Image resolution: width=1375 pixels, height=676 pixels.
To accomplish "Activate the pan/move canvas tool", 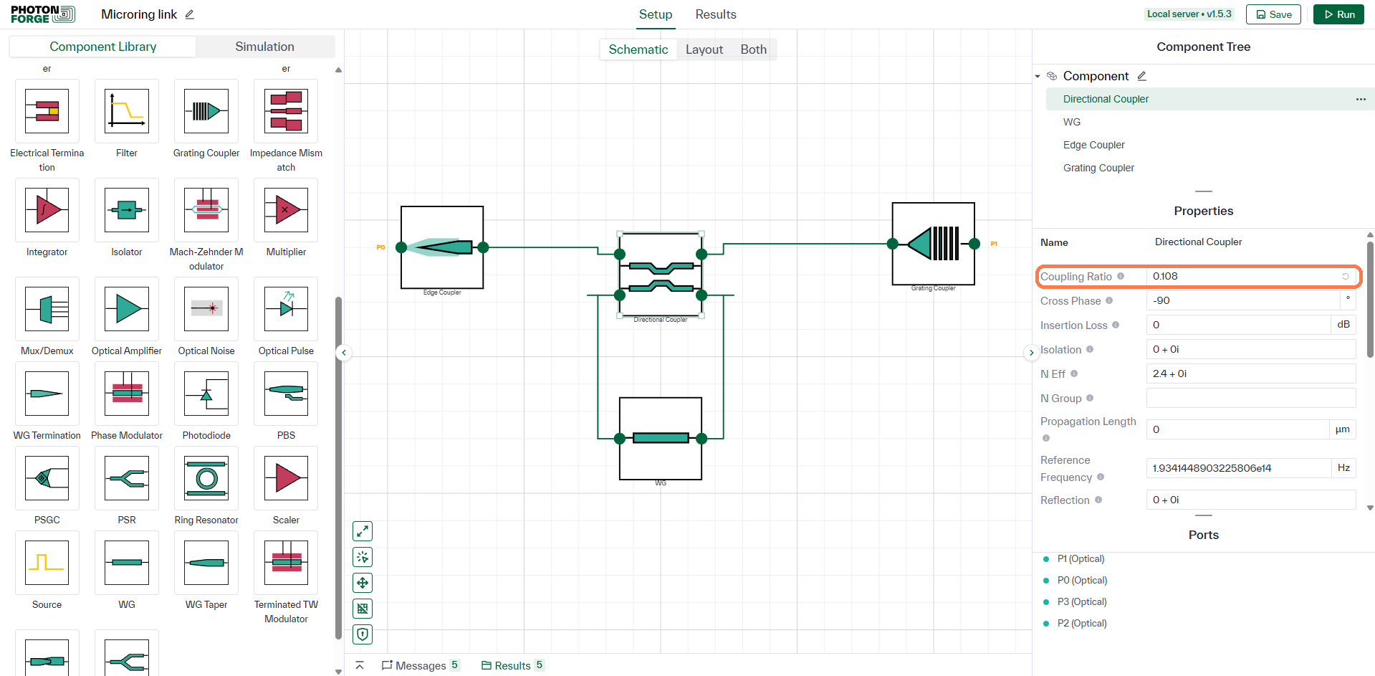I will pos(363,583).
